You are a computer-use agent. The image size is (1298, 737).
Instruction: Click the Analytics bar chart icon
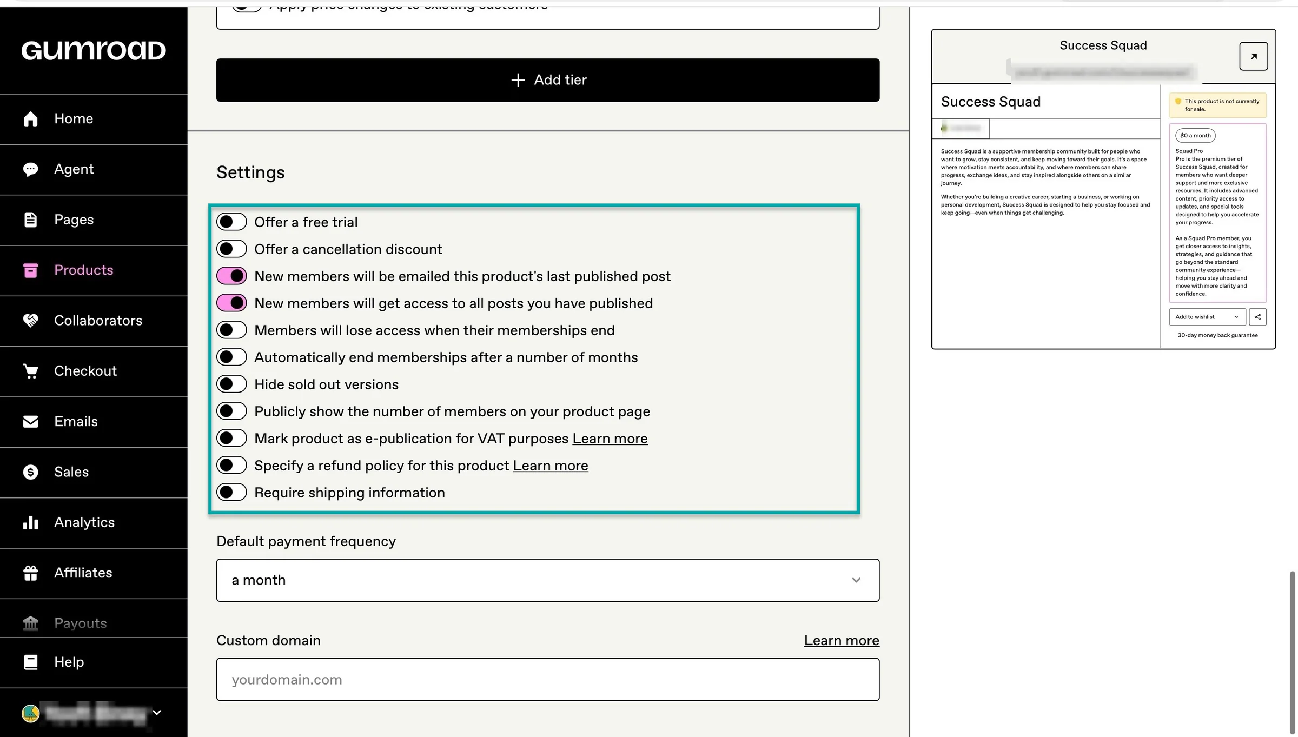click(31, 522)
